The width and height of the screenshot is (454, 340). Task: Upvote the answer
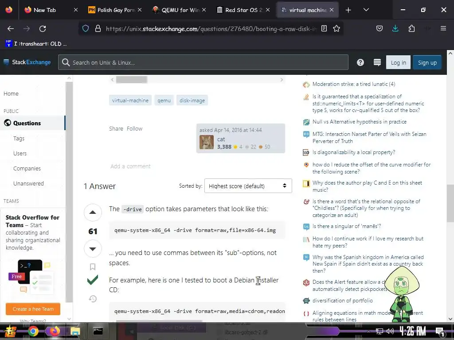click(93, 212)
